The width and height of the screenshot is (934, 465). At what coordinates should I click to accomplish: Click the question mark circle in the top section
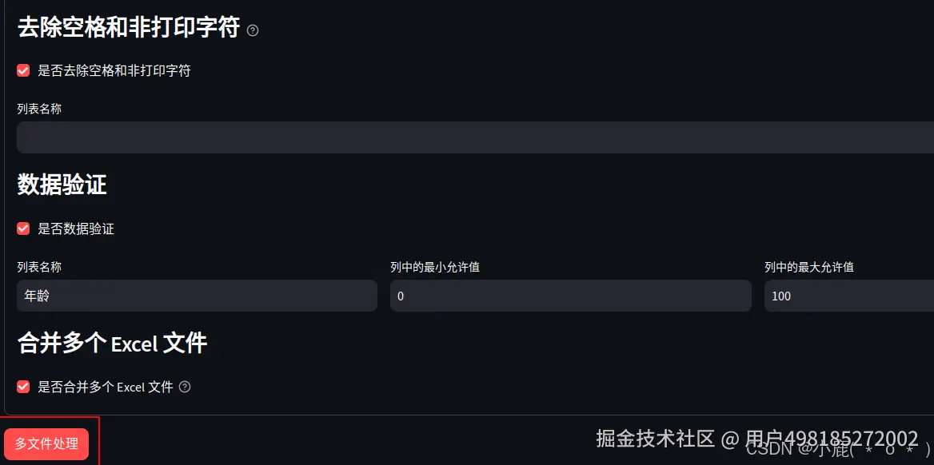click(252, 30)
